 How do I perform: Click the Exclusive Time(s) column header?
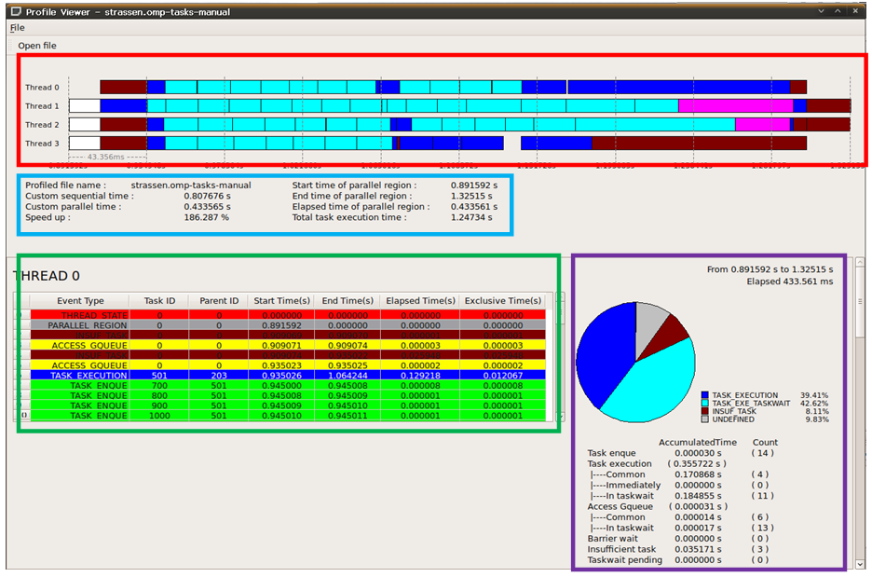click(x=502, y=301)
